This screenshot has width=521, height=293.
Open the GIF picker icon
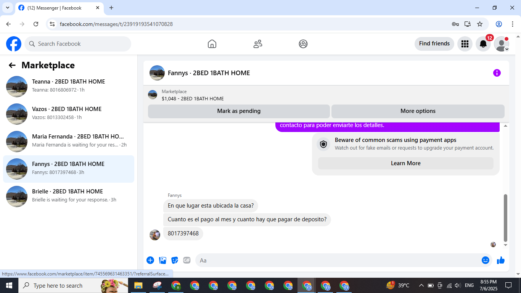click(187, 260)
